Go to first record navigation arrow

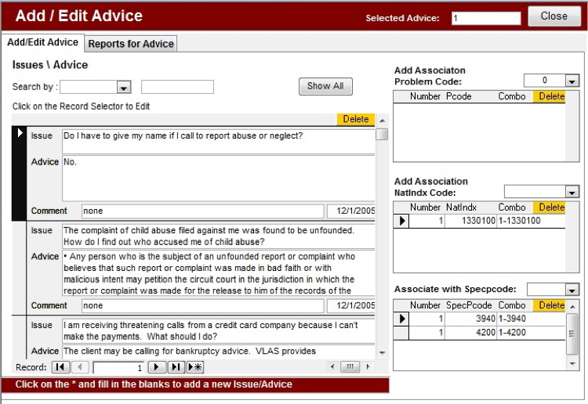click(60, 367)
